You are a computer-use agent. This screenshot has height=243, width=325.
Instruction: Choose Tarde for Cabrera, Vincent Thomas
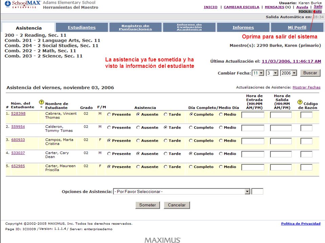pos(166,114)
